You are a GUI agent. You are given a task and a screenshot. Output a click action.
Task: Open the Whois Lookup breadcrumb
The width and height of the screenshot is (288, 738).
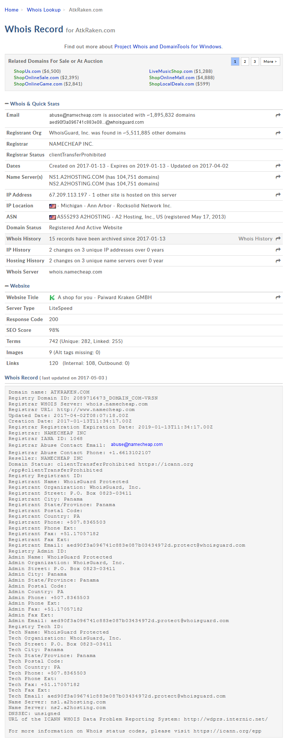(44, 10)
